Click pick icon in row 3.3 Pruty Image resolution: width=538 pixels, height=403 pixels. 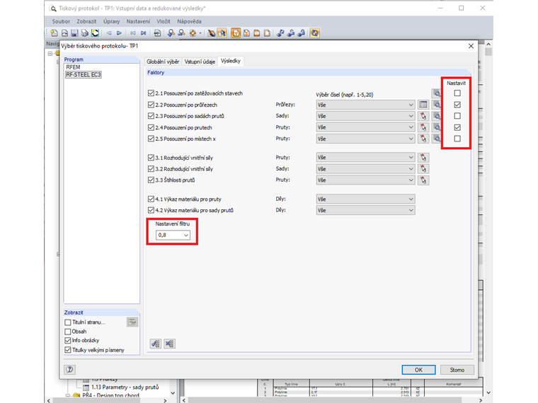click(423, 180)
